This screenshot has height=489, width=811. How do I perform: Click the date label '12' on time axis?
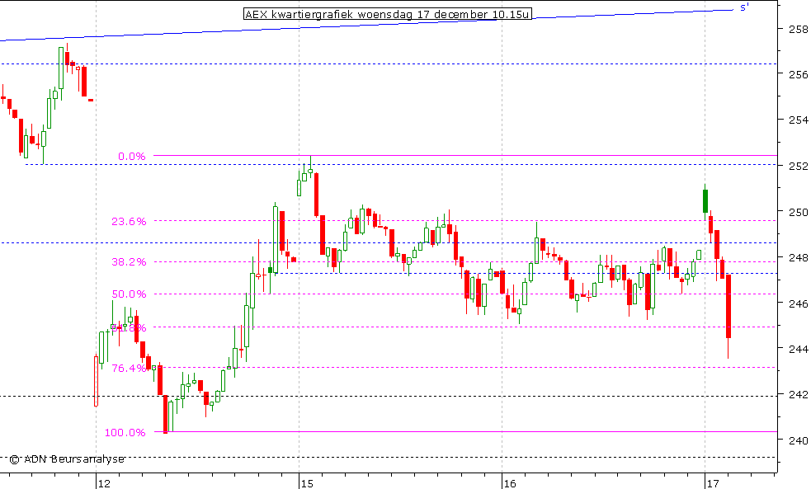[104, 483]
